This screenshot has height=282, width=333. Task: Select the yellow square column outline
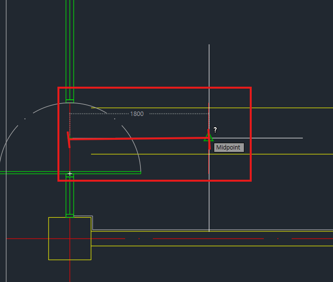pyautogui.click(x=70, y=239)
